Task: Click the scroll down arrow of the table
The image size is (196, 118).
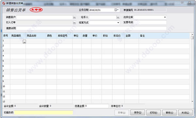Action: click(x=192, y=101)
